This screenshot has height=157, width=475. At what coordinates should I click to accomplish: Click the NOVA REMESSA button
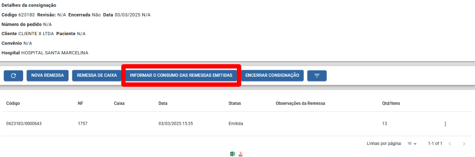[48, 75]
